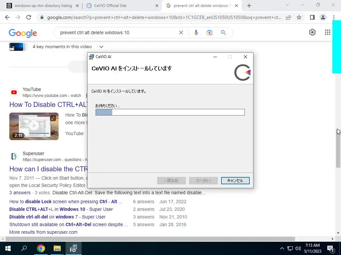This screenshot has width=341, height=255.
Task: Select CeVIO installer taskbar icon
Action: tap(74, 248)
